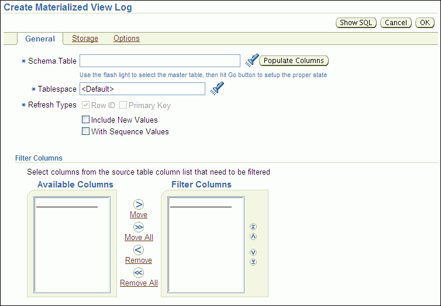Check the With Sequence Values option
Screen dimensions: 441x306
[x=86, y=131]
